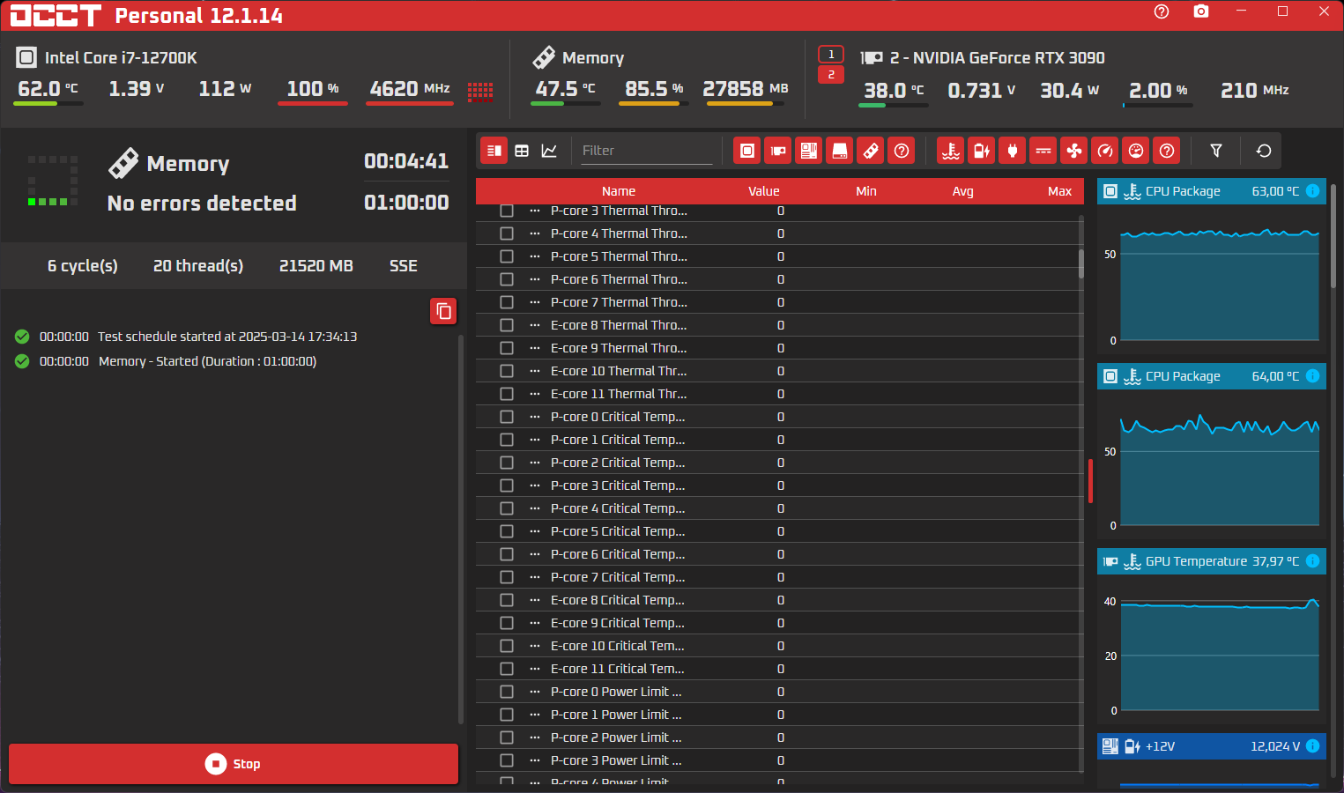Select GPU number 1 in the header
The width and height of the screenshot is (1344, 793).
click(831, 54)
